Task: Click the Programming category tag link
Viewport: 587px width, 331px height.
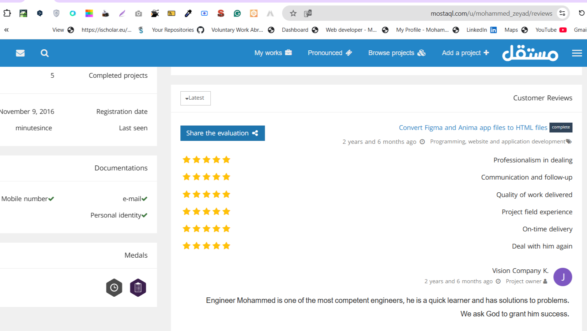Action: tap(497, 142)
